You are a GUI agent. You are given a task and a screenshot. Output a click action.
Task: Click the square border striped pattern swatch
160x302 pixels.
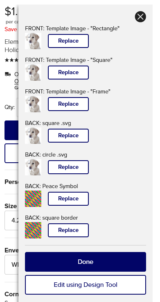[x=33, y=230]
